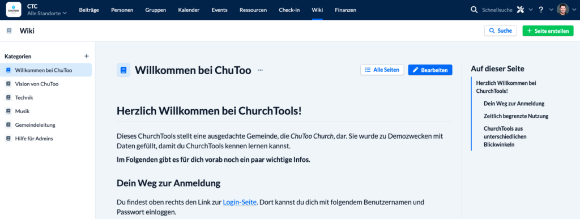
Task: Click the book icon beside Technik
Action: (8, 97)
